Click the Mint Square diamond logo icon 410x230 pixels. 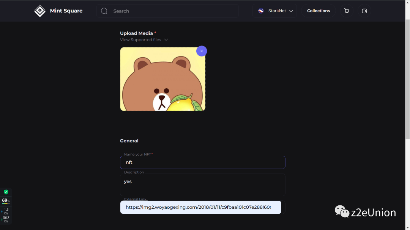pyautogui.click(x=40, y=11)
